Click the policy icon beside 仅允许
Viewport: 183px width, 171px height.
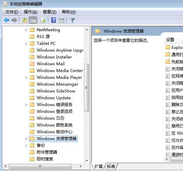pyautogui.click(x=168, y=140)
